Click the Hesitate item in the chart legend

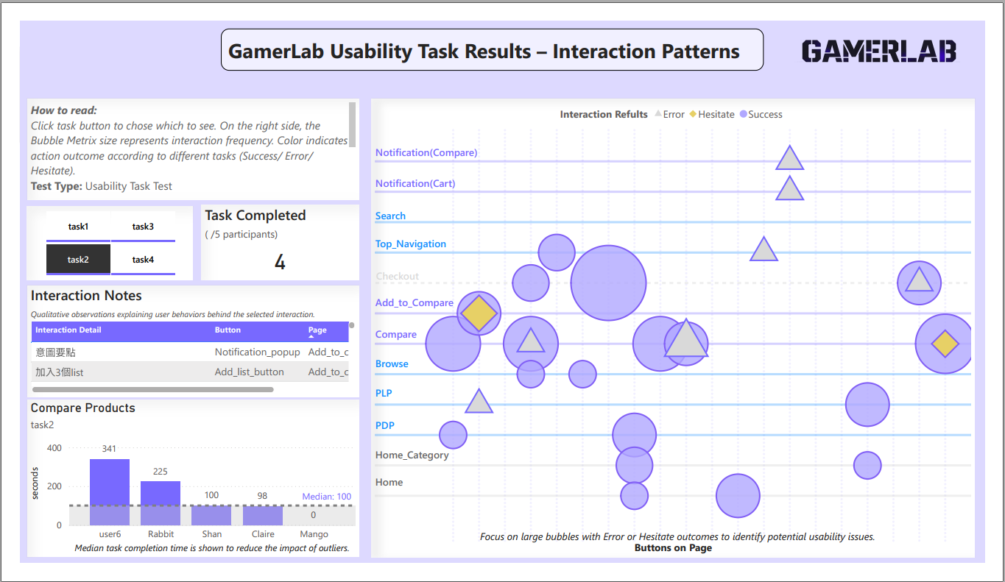tap(716, 115)
